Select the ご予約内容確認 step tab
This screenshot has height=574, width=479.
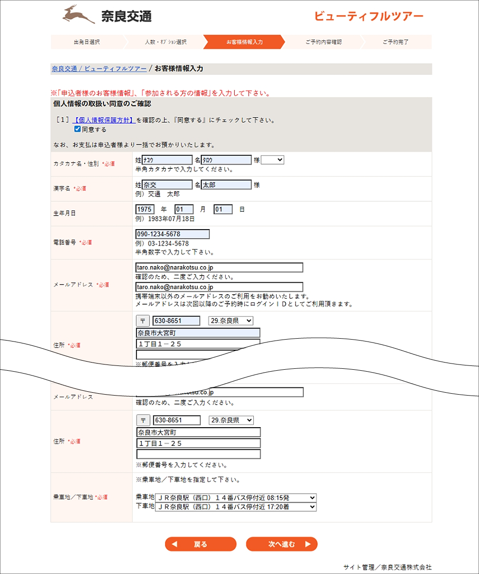[x=323, y=42]
